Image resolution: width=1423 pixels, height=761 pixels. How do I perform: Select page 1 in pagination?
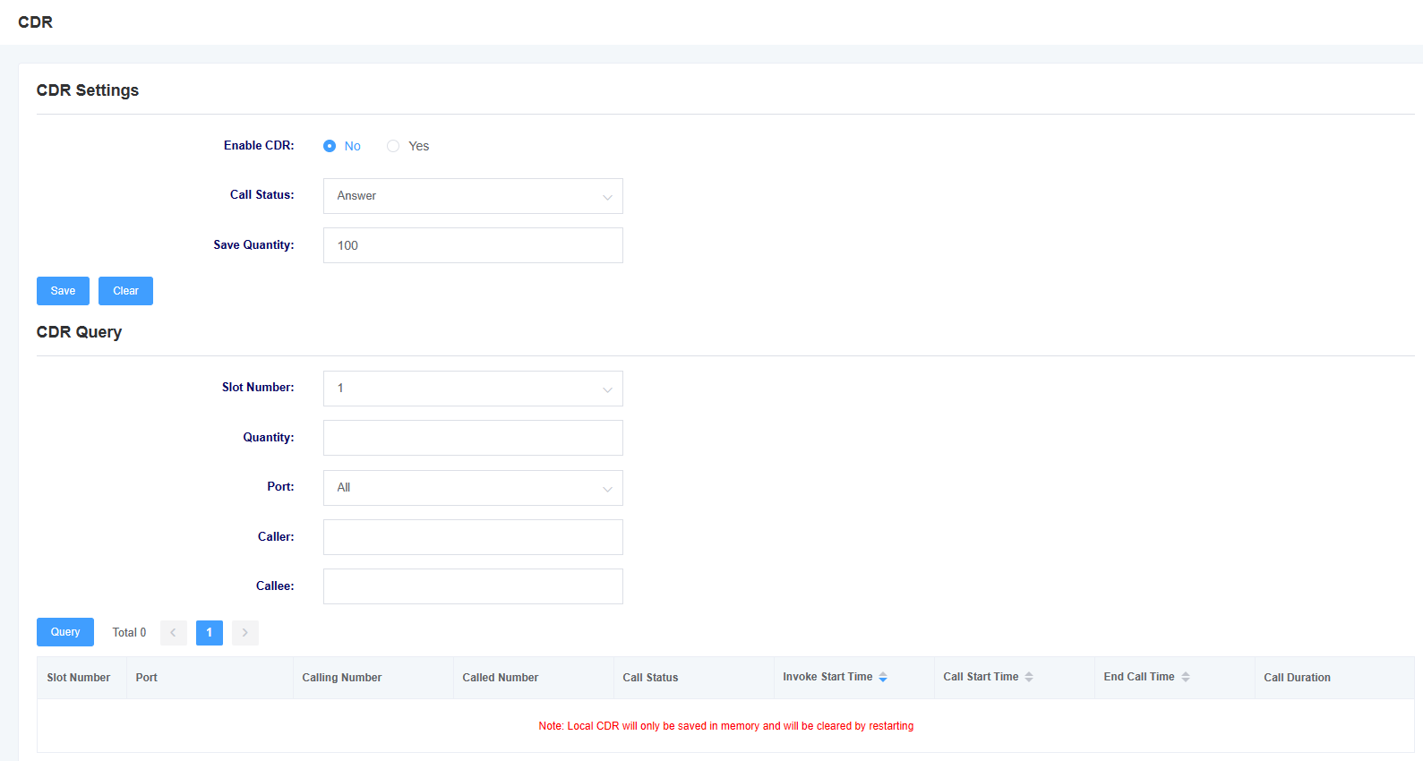(x=210, y=633)
